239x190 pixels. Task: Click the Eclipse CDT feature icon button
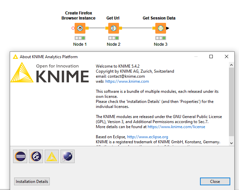point(36,156)
